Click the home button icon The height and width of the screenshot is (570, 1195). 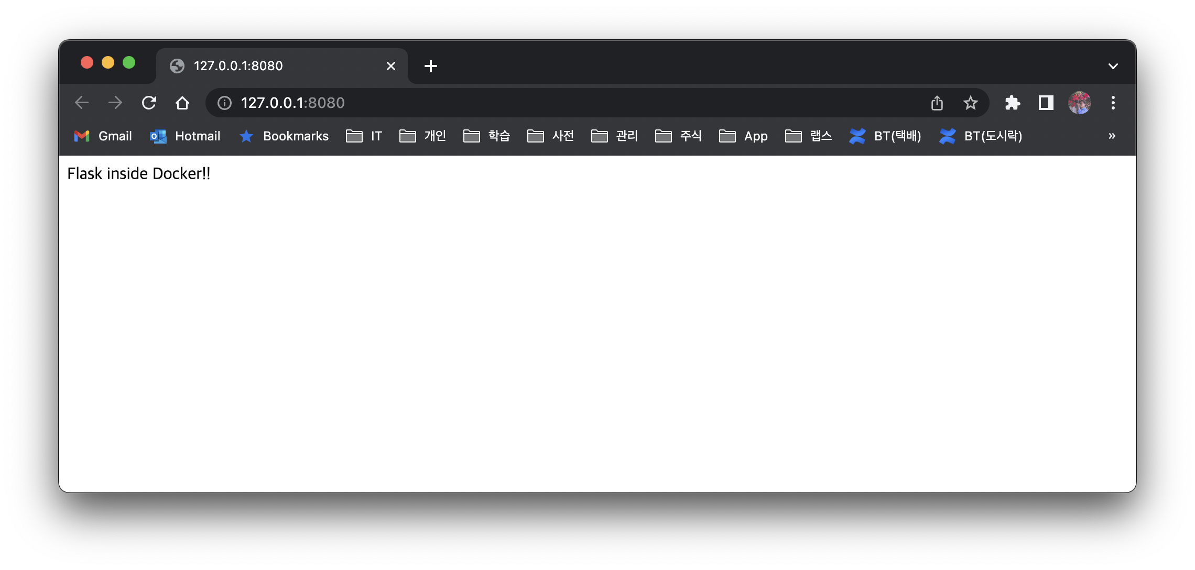coord(182,103)
